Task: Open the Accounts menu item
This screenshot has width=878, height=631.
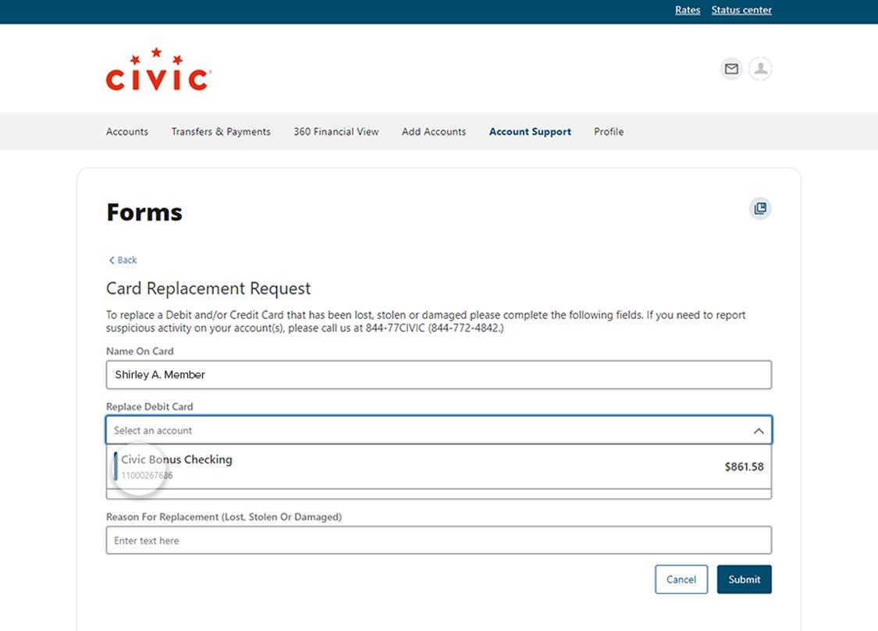Action: pos(127,132)
